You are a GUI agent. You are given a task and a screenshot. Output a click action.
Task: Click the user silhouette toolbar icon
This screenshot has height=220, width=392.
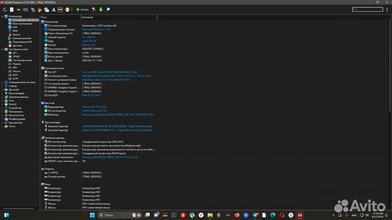[x=53, y=9]
